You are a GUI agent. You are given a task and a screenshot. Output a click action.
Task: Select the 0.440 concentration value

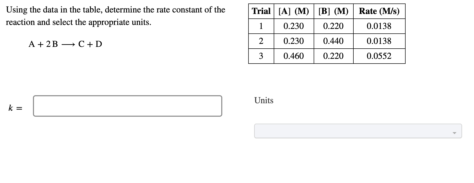333,41
